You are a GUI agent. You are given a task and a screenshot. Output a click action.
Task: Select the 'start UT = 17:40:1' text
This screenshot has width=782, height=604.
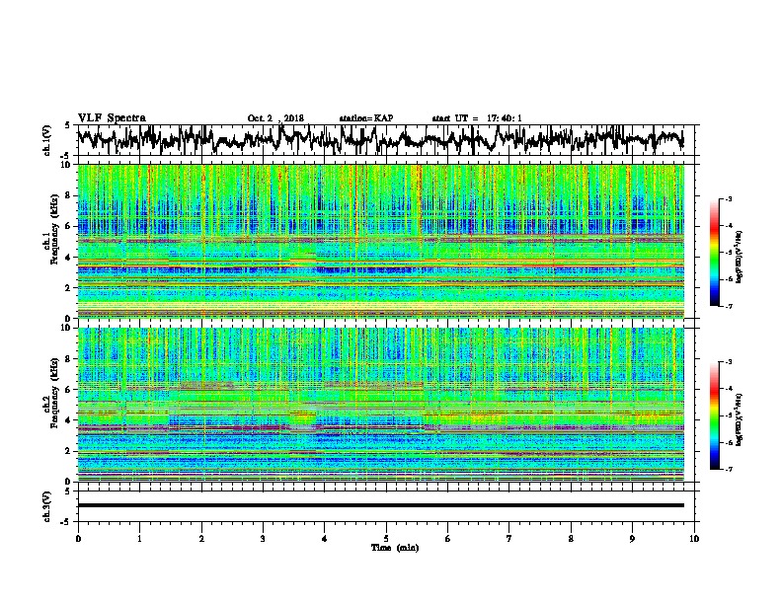point(477,118)
